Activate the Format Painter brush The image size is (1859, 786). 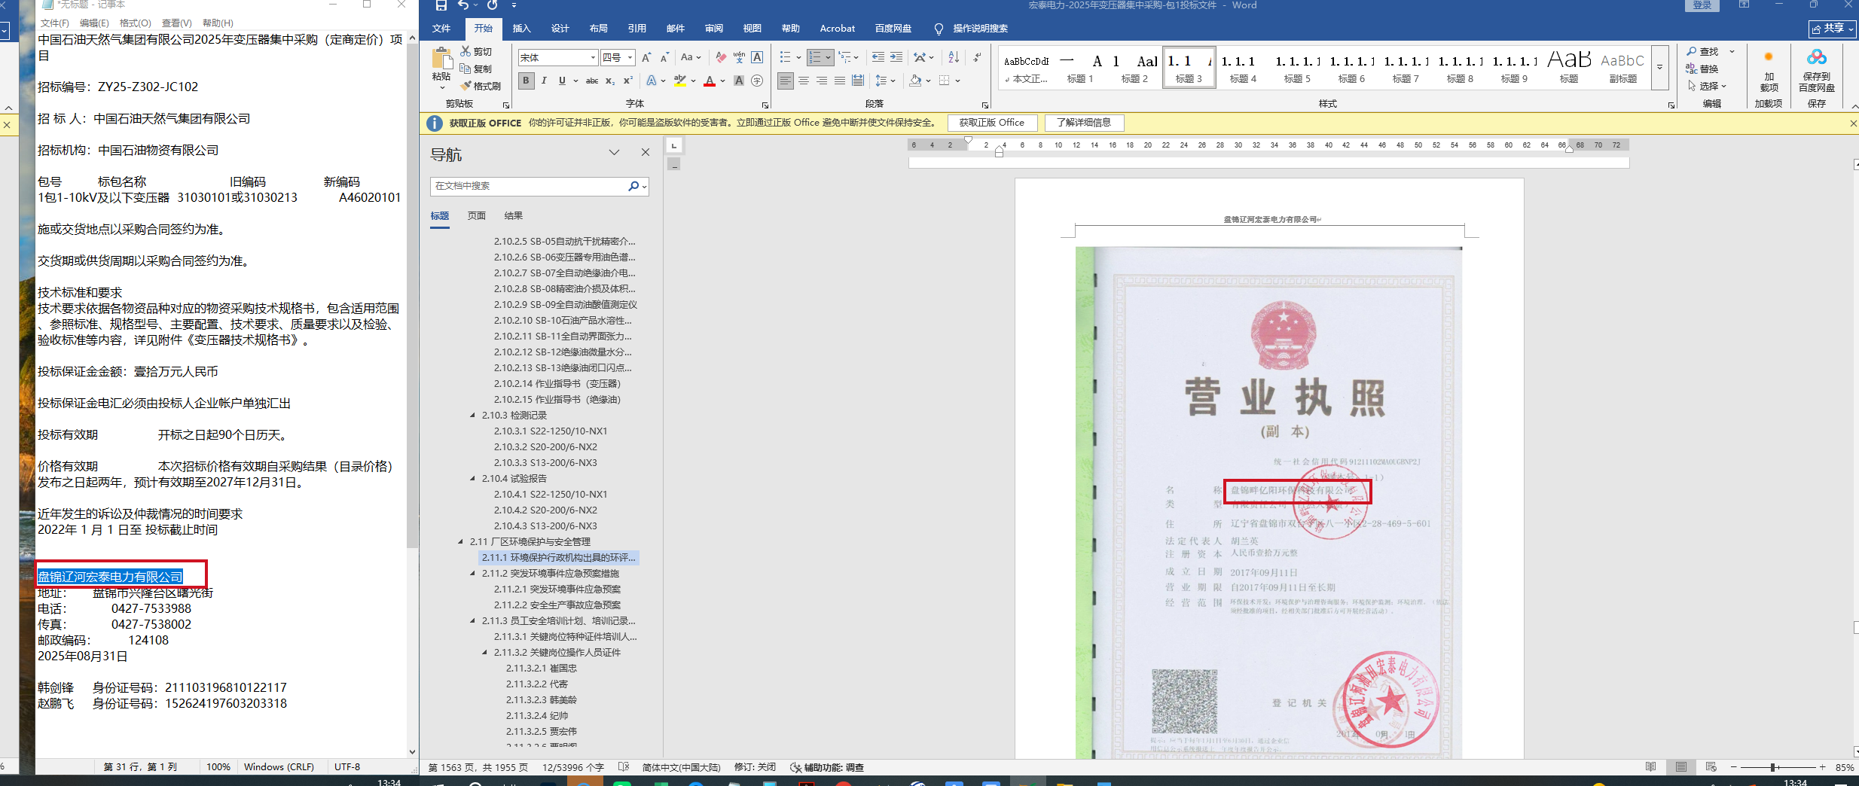(481, 86)
